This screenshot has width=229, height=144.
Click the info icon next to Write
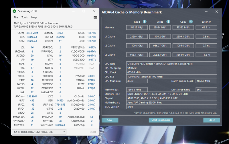[168, 22]
